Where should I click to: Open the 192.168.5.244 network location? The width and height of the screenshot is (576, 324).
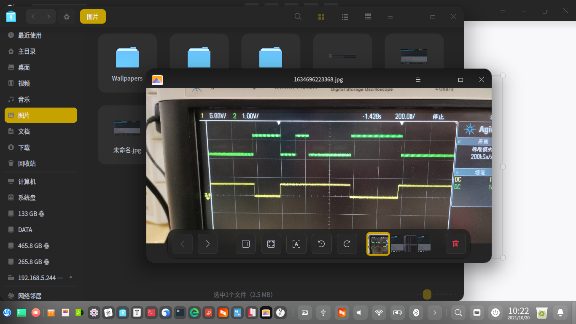pos(40,278)
